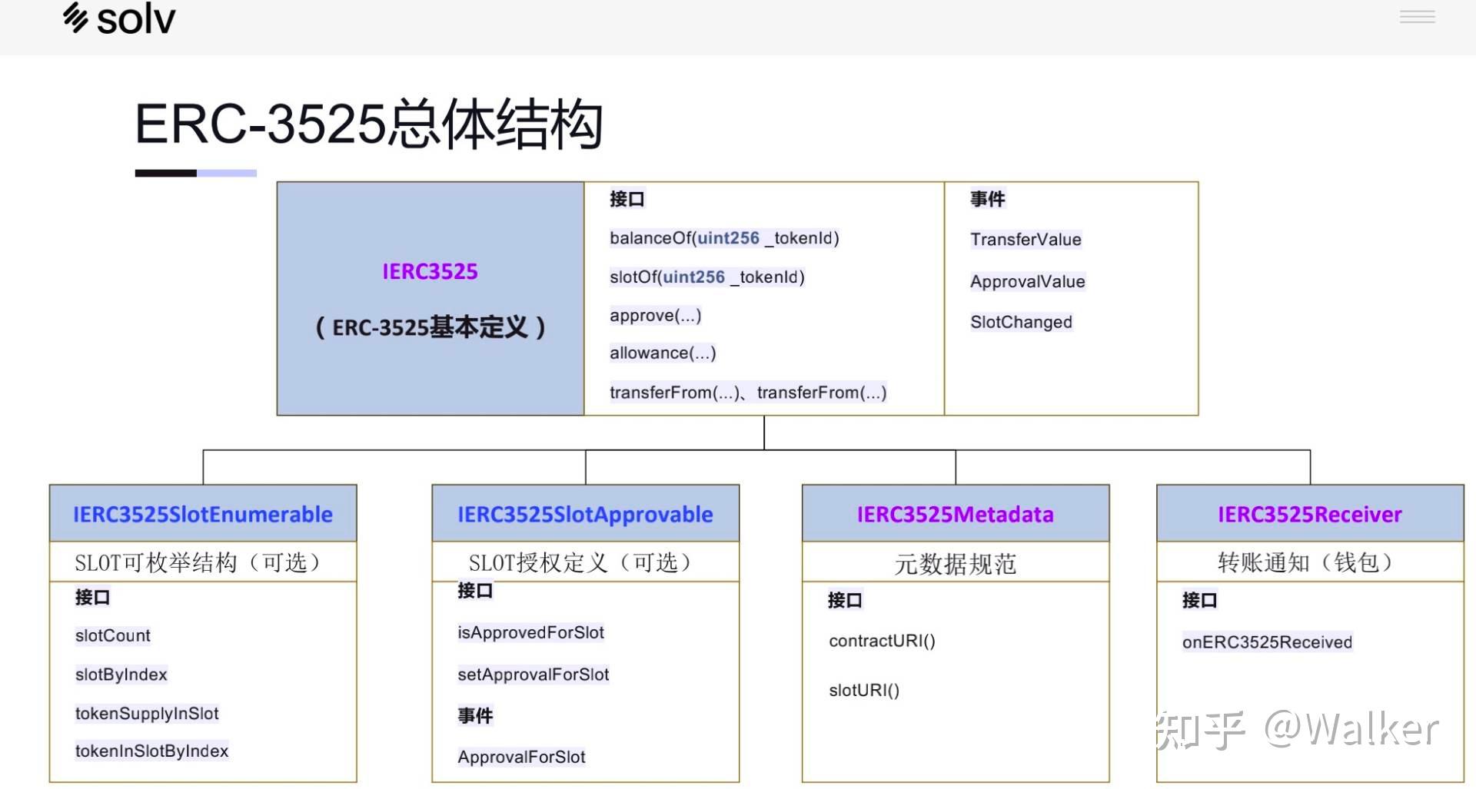
Task: Click the IERC3525SlotApprovable header
Action: tap(585, 514)
